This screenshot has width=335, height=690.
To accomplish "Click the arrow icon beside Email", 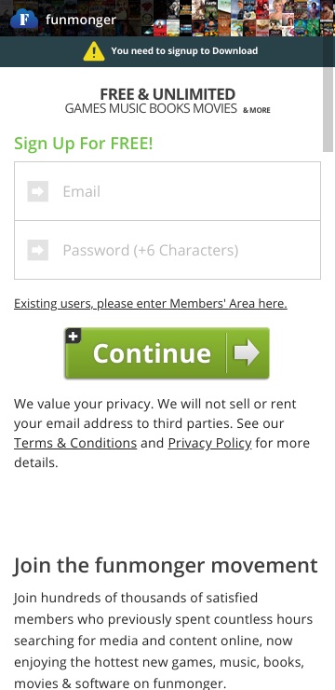I will click(38, 191).
